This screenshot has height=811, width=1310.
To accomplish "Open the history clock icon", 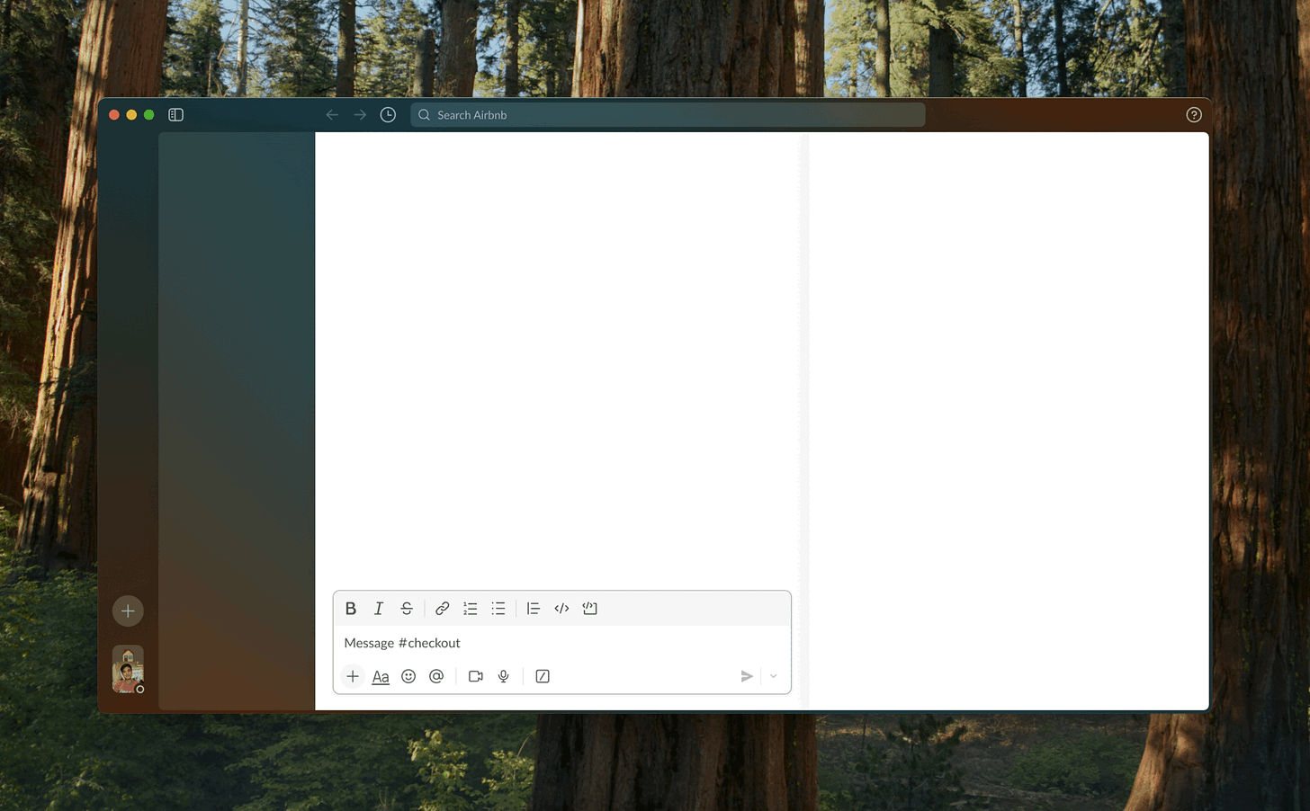I will click(x=388, y=115).
